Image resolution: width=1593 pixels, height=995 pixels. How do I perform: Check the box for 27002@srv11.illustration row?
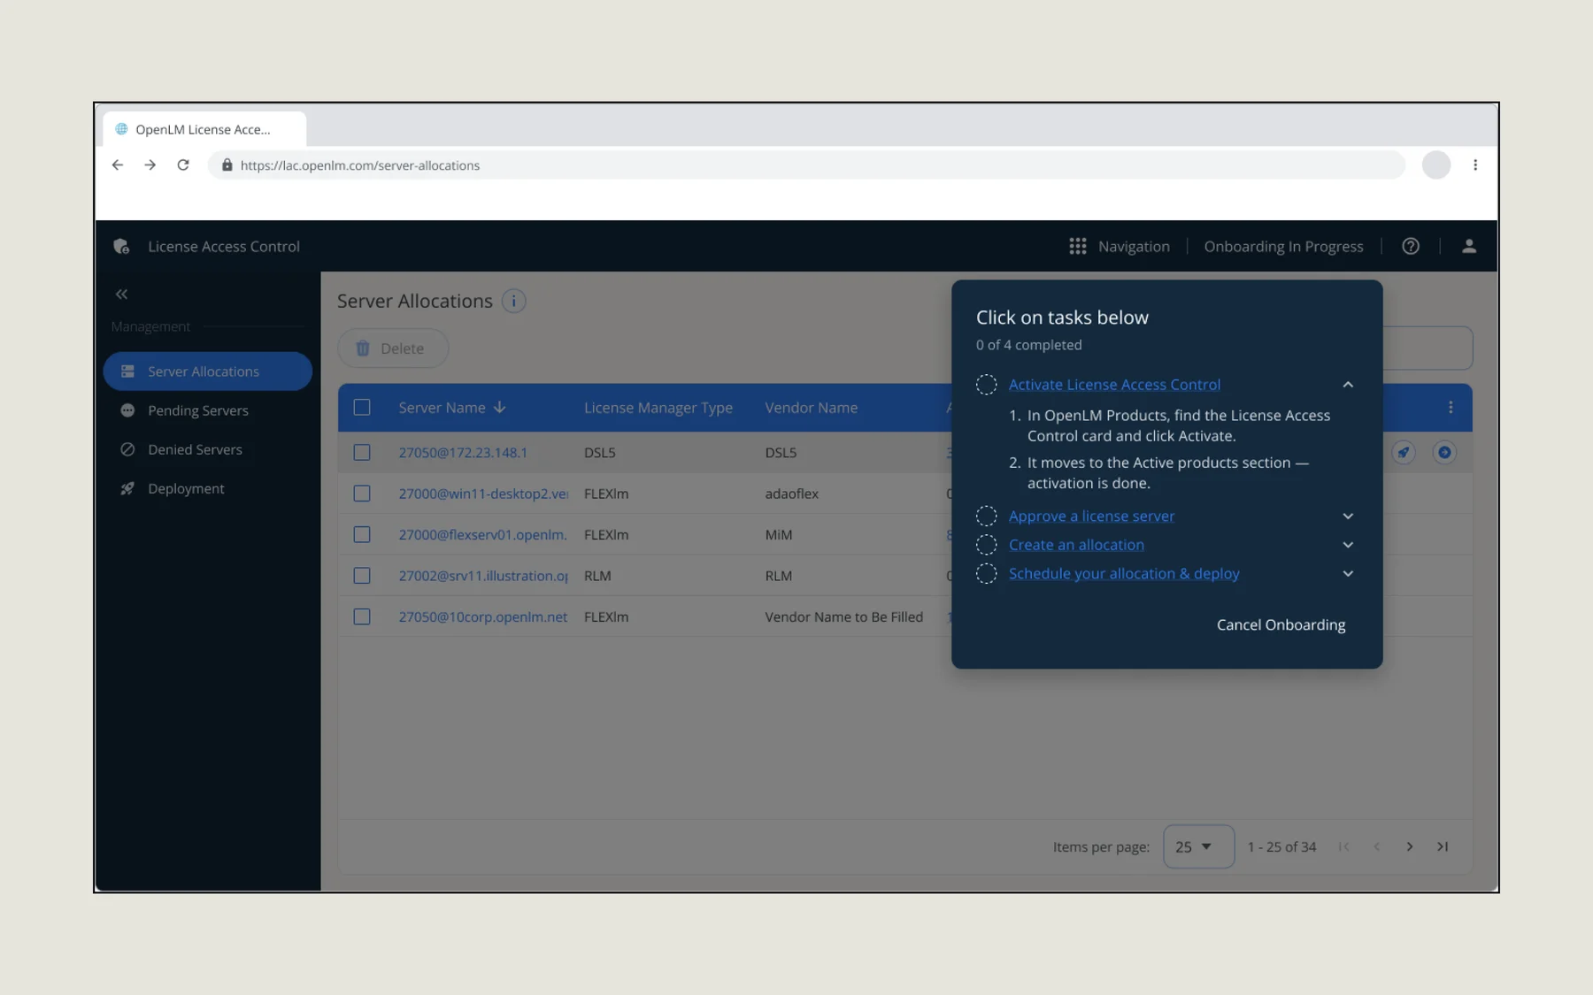[362, 576]
